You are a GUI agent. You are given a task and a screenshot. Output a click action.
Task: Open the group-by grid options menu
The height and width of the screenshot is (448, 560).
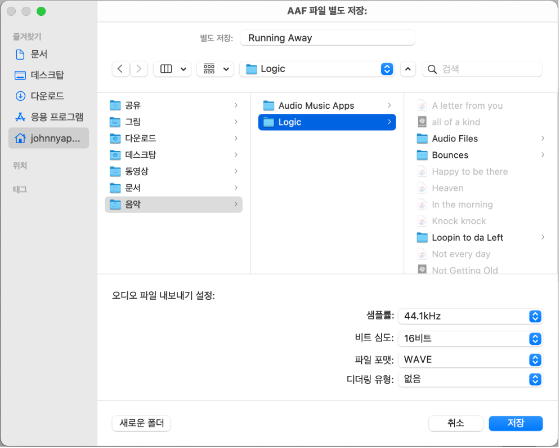216,69
